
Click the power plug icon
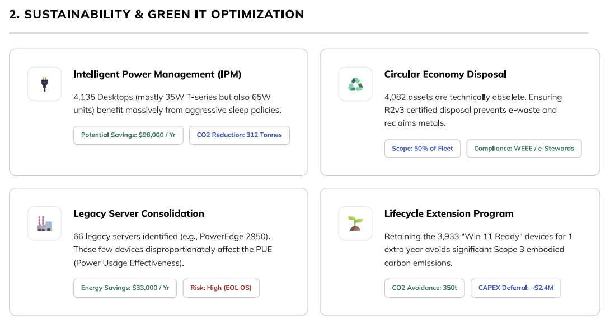44,84
